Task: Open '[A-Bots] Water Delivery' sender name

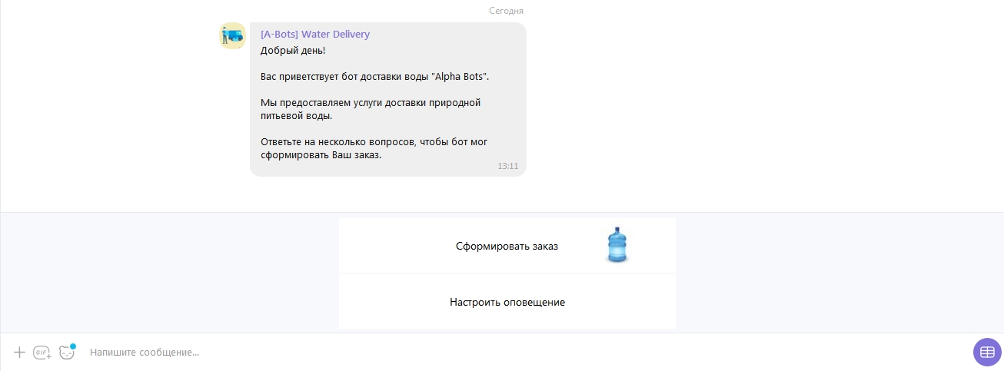Action: click(315, 35)
